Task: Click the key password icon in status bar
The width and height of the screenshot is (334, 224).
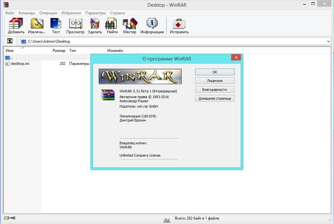Action: pyautogui.click(x=13, y=218)
